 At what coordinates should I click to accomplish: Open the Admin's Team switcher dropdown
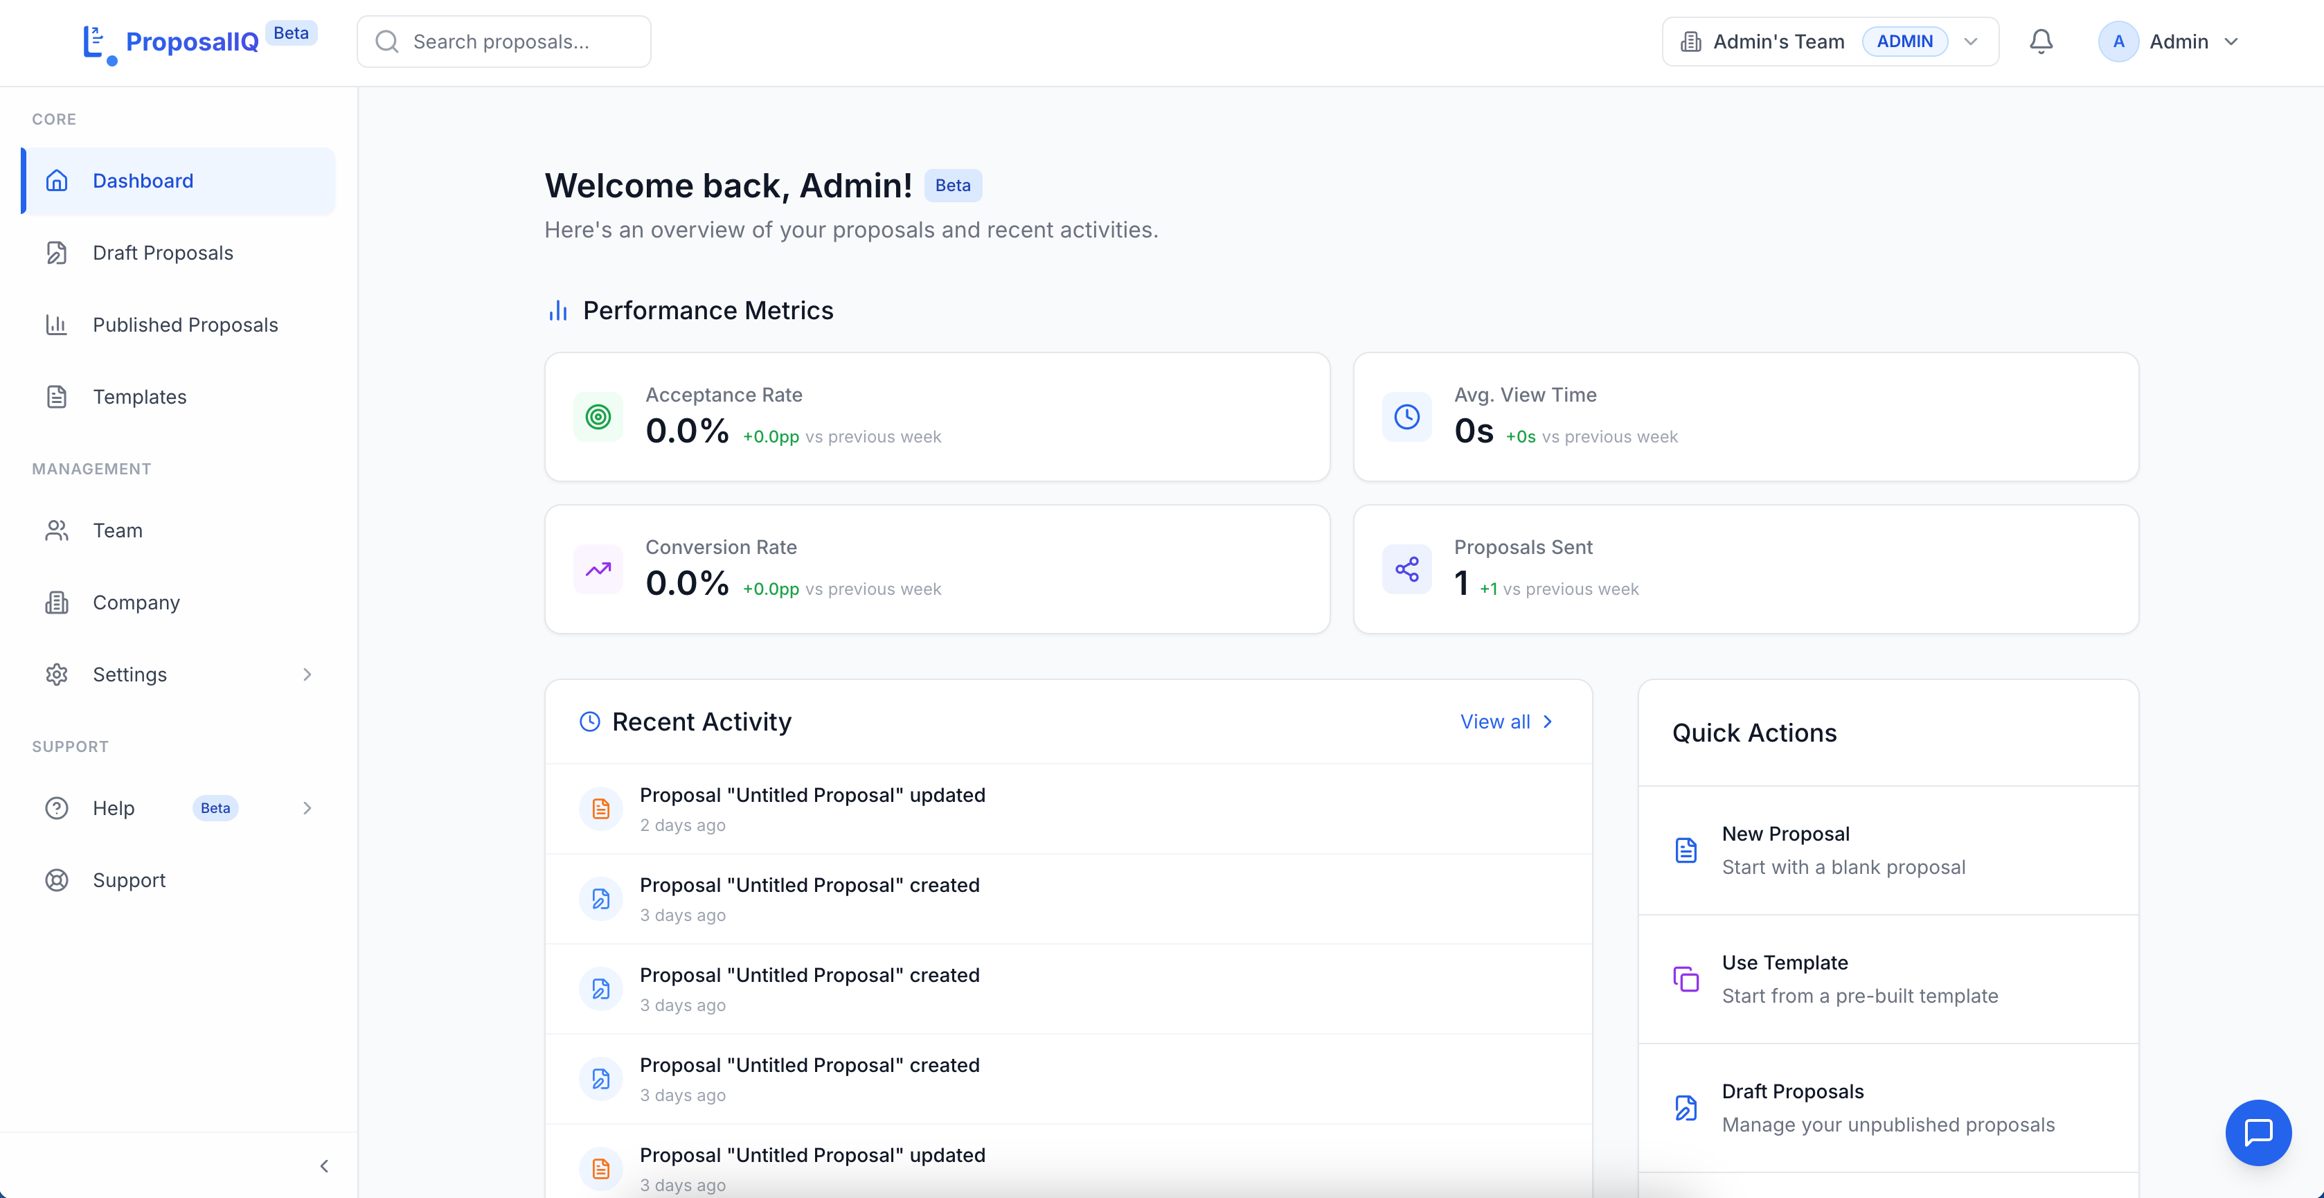point(1830,42)
